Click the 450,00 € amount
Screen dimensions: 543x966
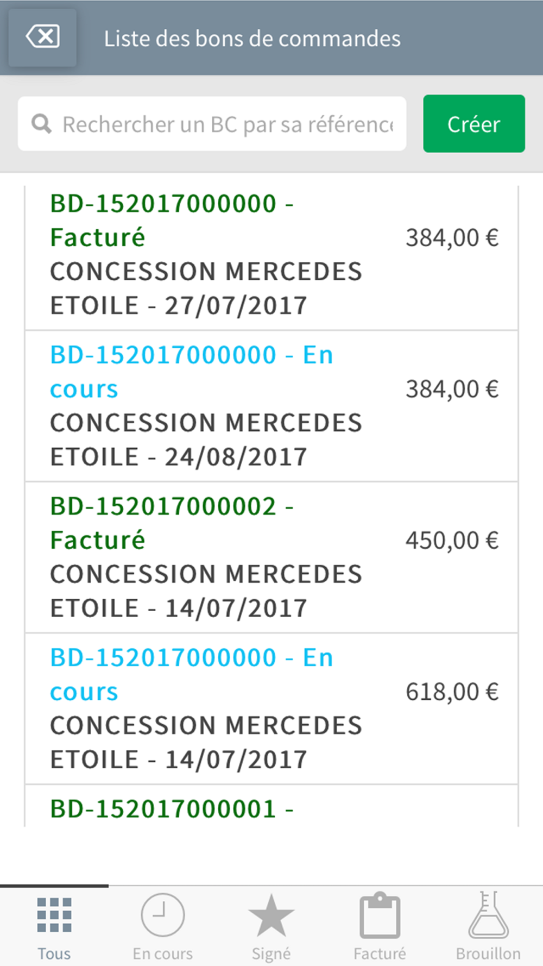(452, 541)
